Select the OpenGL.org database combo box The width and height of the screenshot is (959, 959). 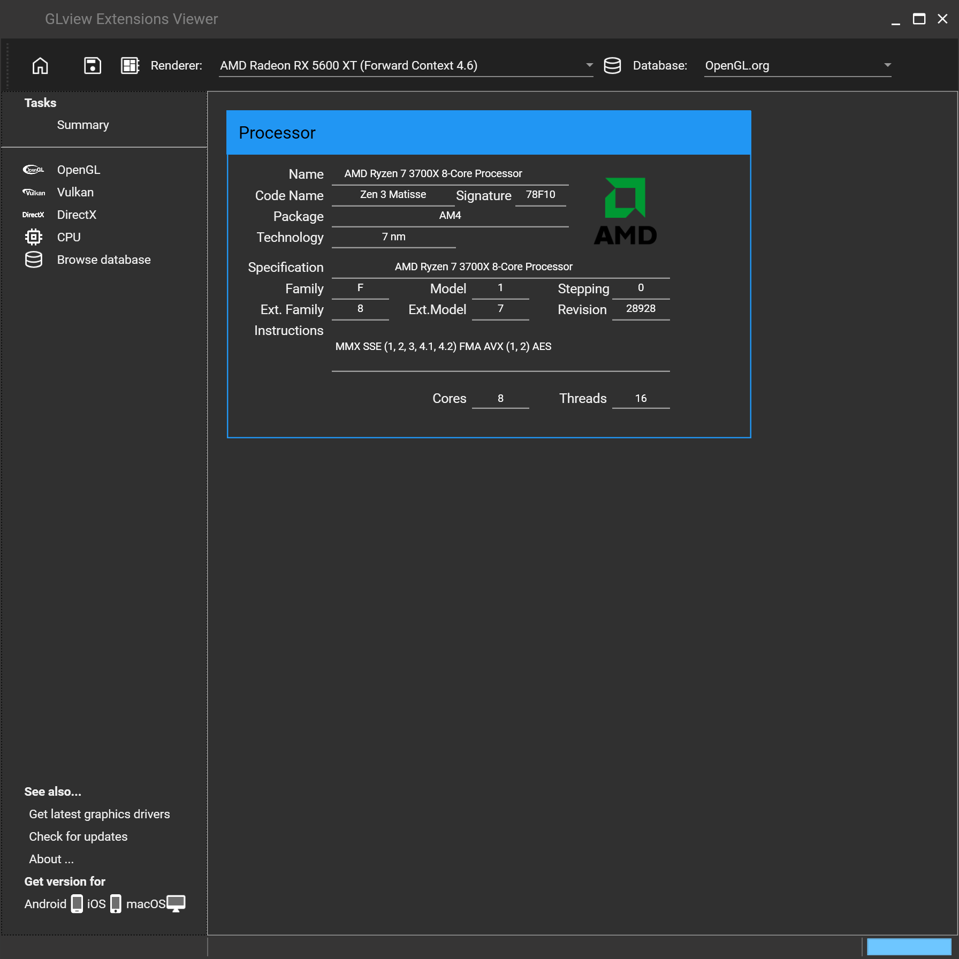797,66
